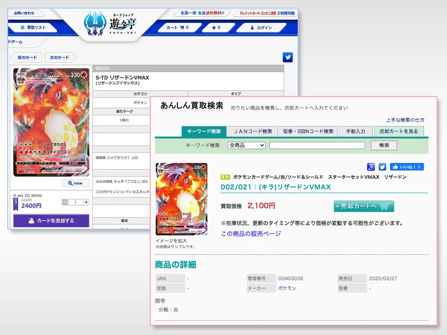Click the お問い合わせ contact tab
447x335 pixels.
click(x=24, y=13)
